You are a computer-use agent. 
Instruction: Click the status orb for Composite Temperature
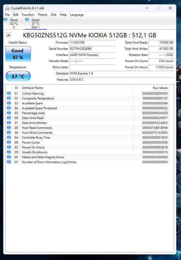tap(9, 98)
